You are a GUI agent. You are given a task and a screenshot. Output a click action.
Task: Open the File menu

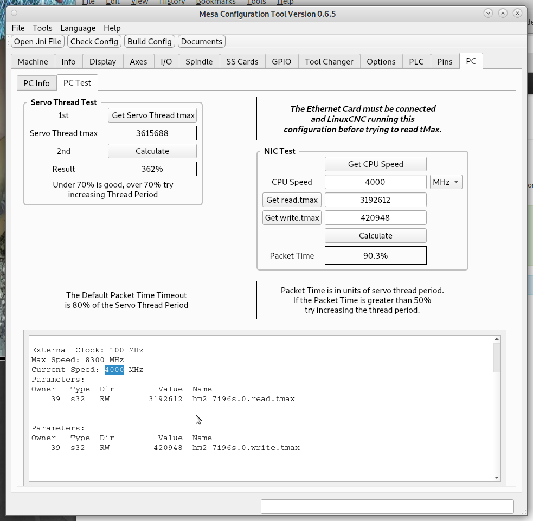[x=18, y=28]
